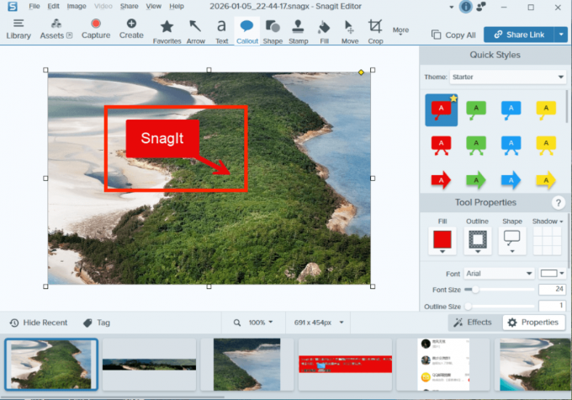Click the Copy All button
This screenshot has width=572, height=400.
tap(453, 35)
